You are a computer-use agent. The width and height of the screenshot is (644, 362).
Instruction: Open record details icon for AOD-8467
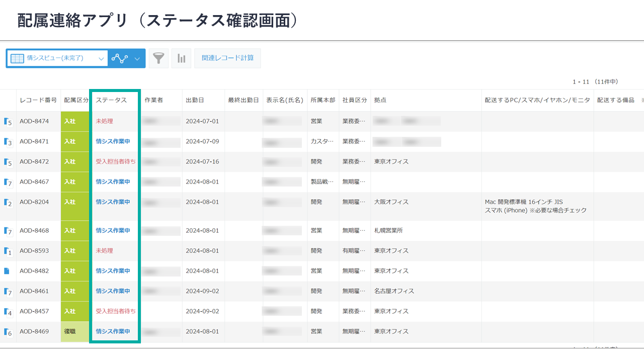coord(7,182)
